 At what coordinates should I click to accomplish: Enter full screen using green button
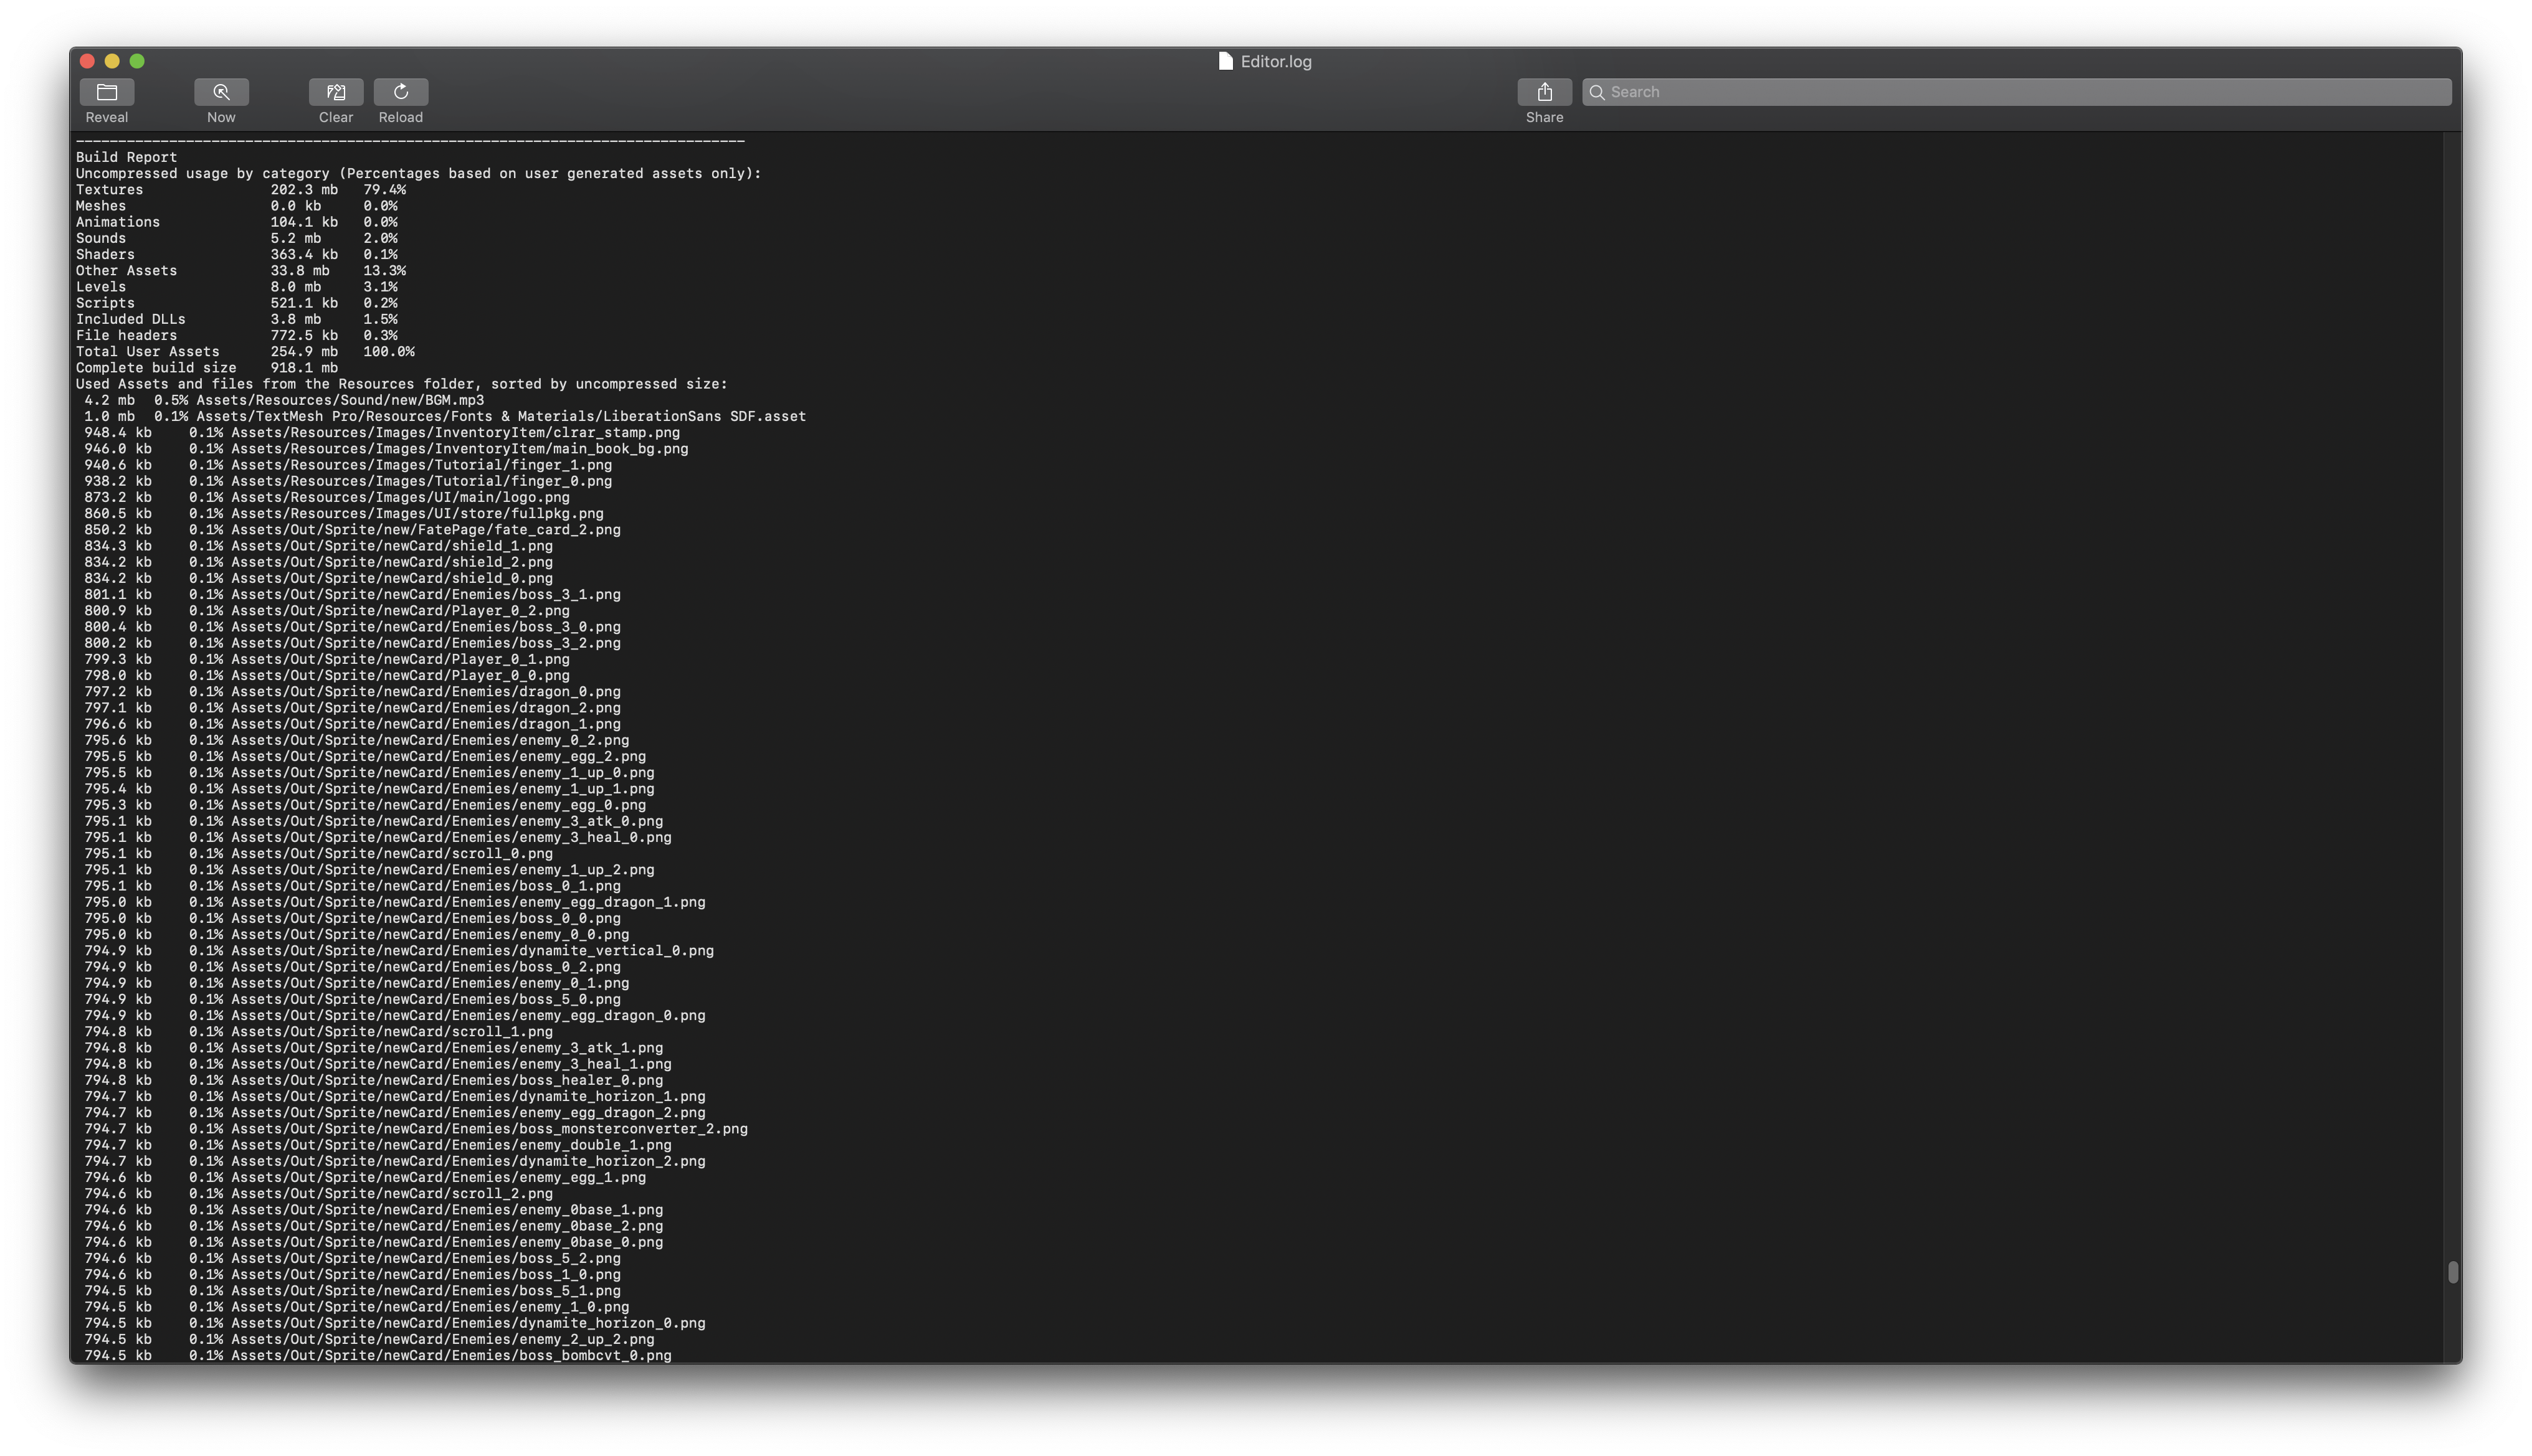click(x=137, y=61)
